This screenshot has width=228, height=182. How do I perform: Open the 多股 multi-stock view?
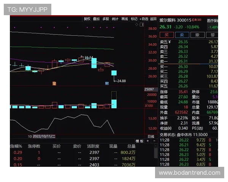tap(106, 19)
